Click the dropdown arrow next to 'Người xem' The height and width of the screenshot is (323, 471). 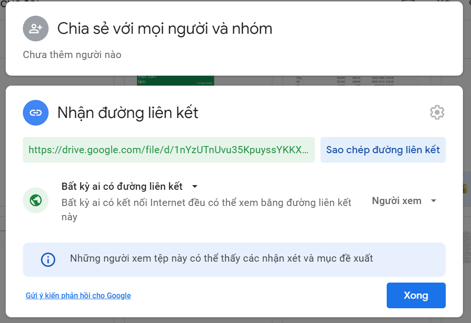433,201
